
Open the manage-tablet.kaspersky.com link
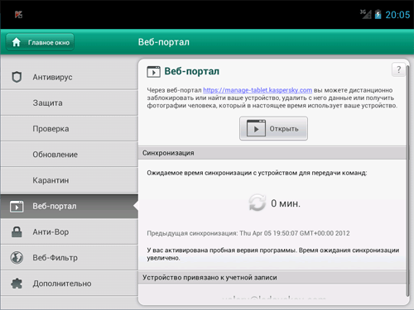[258, 90]
